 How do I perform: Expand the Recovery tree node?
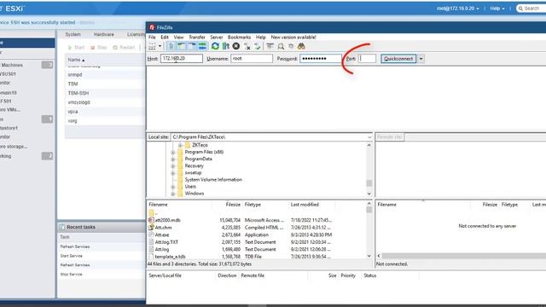(x=172, y=166)
